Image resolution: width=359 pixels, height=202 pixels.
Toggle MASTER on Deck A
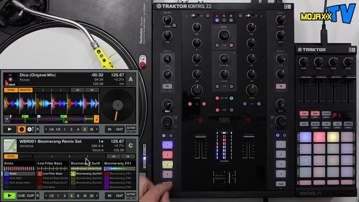coord(25,90)
